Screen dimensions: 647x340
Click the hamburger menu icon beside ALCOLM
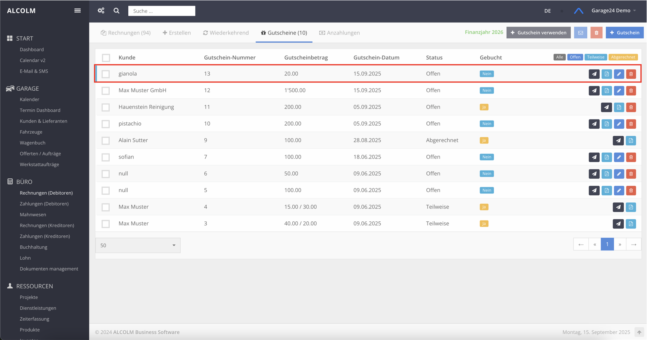click(78, 11)
